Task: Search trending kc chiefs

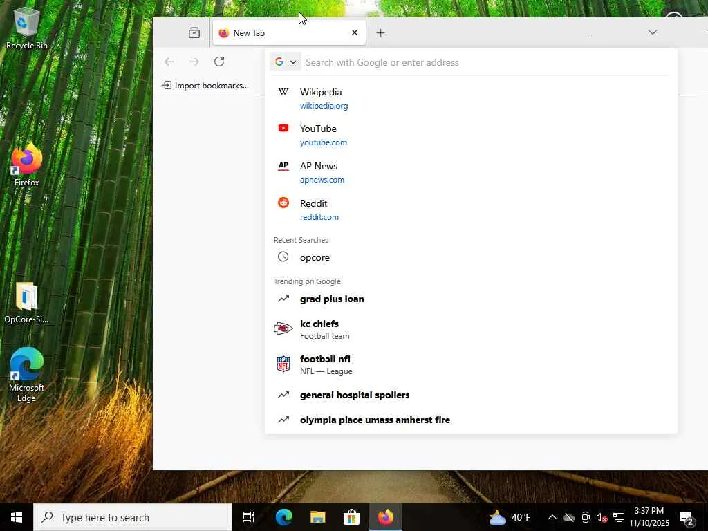Action: [471, 329]
